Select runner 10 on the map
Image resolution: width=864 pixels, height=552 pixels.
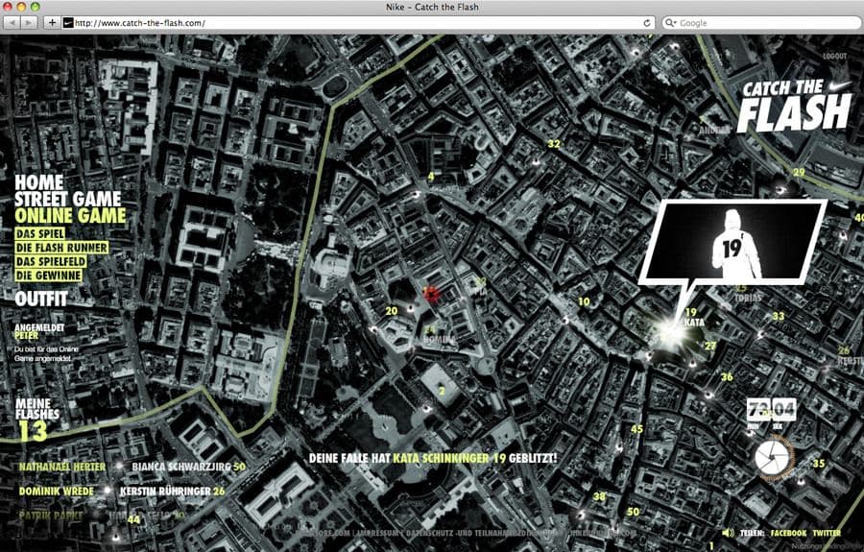click(584, 301)
